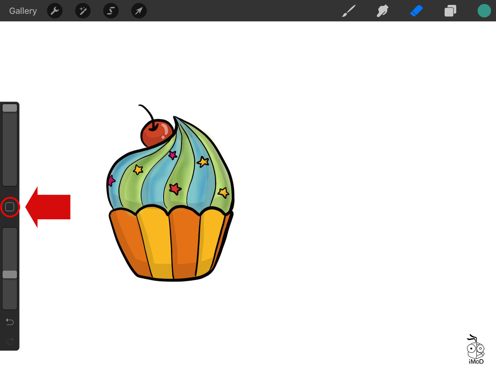Activate the Transform arrow tool
Image resolution: width=496 pixels, height=372 pixels.
click(139, 11)
